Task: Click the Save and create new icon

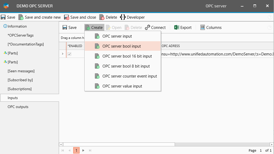Action: [21, 17]
